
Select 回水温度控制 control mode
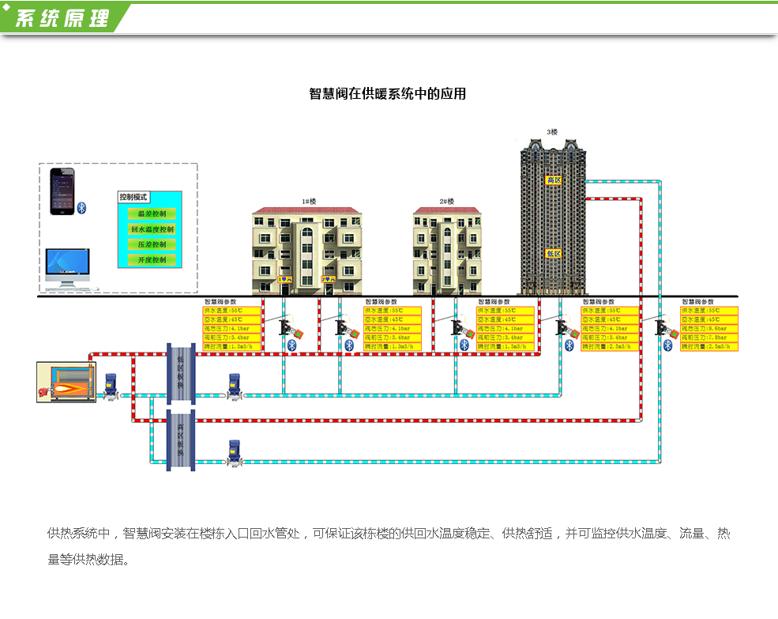click(x=151, y=229)
